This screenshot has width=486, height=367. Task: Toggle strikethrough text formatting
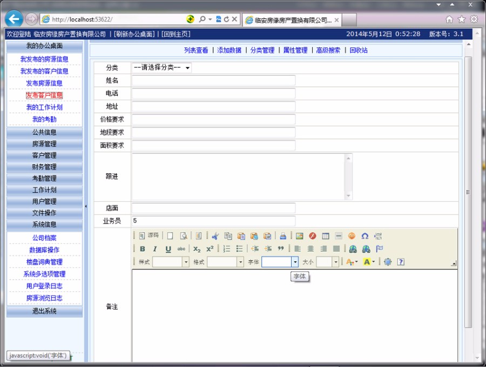pos(181,249)
